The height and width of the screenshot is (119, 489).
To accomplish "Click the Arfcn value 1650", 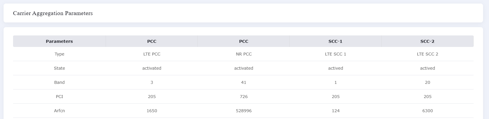I will pos(152,111).
